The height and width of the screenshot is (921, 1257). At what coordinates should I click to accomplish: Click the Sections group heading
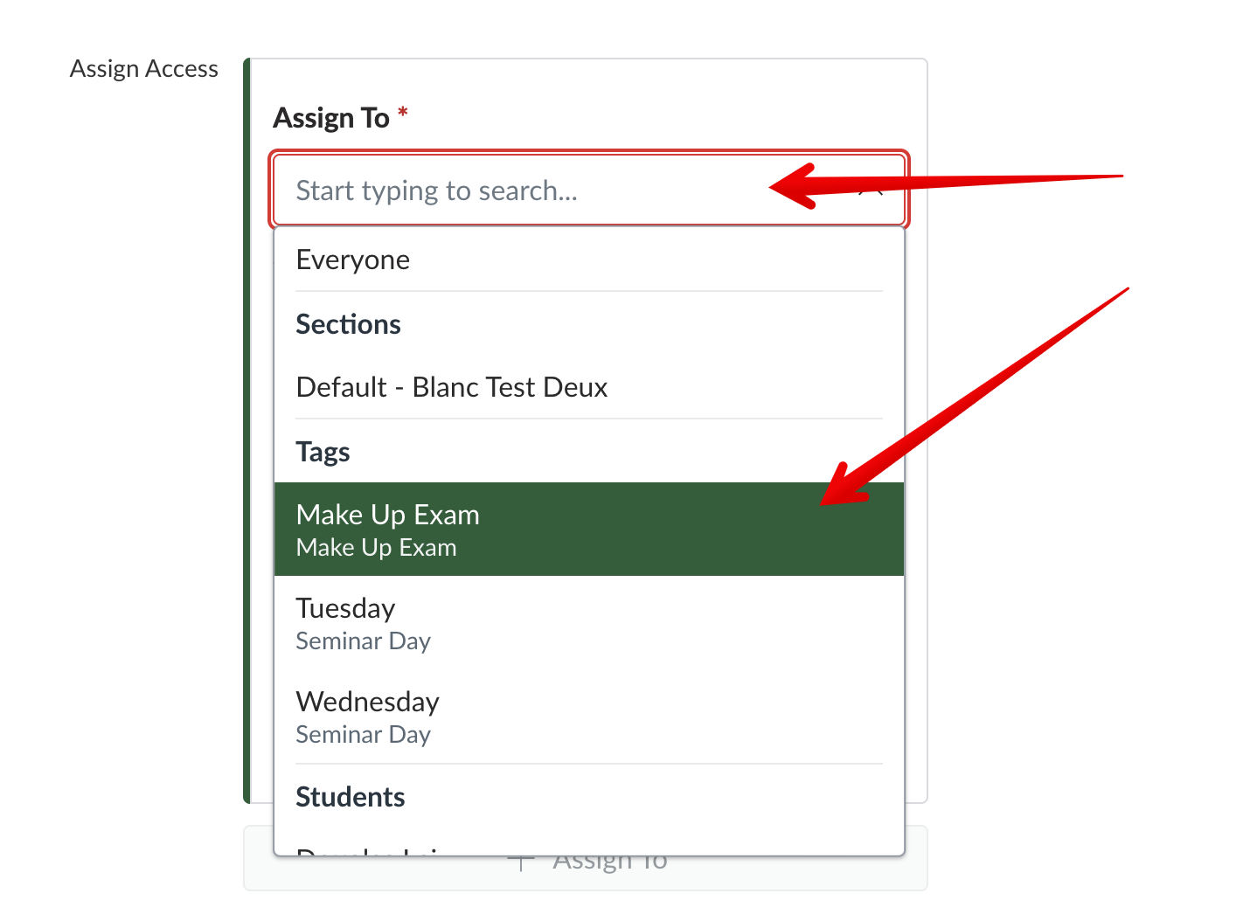(348, 324)
